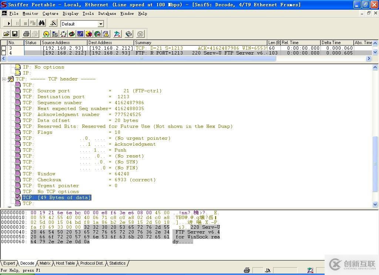Switch to the Matrix tab
Screen dimensions: 379x275
(45, 263)
